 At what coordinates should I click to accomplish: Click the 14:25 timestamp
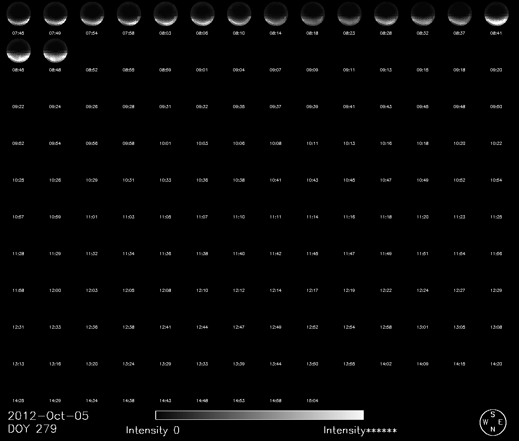click(x=18, y=400)
